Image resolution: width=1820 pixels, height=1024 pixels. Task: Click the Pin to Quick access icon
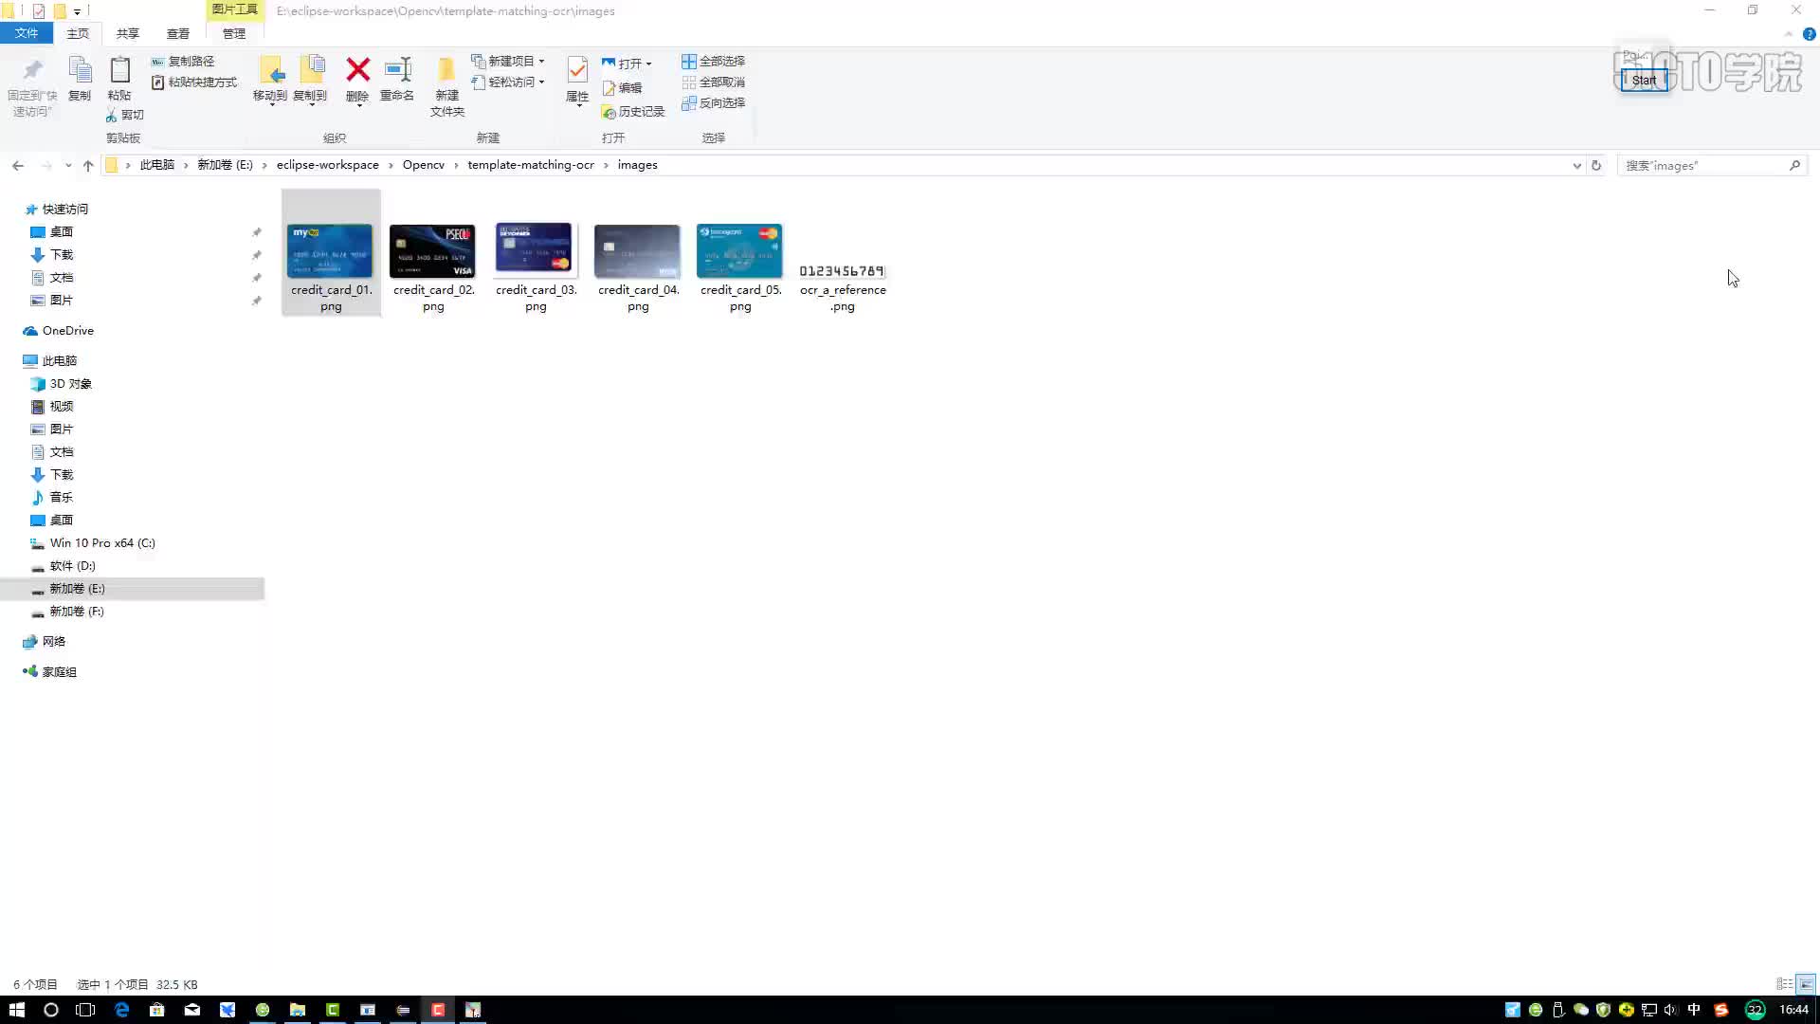pyautogui.click(x=32, y=71)
